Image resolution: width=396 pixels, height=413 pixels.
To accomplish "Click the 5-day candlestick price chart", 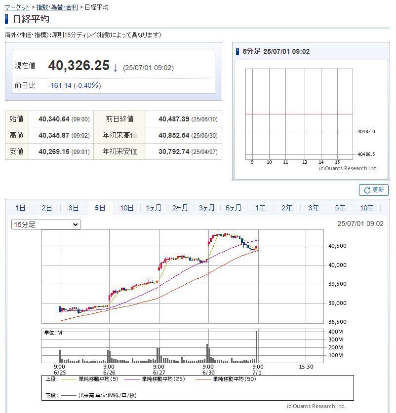I will click(182, 276).
